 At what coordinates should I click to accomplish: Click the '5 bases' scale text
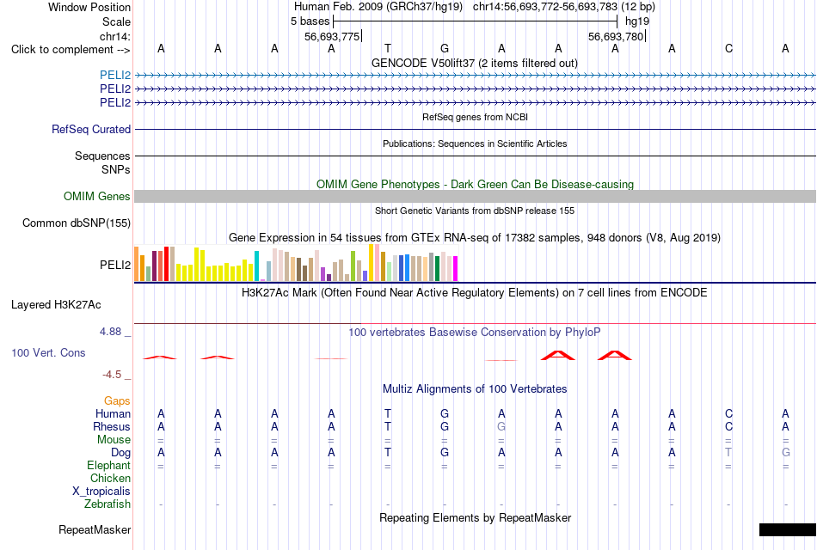point(310,21)
